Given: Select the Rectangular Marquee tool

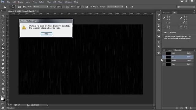Looking at the screenshot, I should [x=3, y=20].
